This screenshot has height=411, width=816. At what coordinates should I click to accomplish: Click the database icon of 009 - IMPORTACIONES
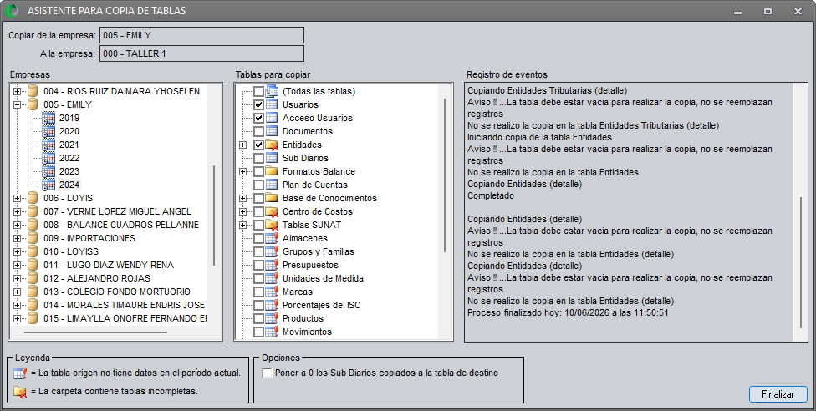pos(33,238)
